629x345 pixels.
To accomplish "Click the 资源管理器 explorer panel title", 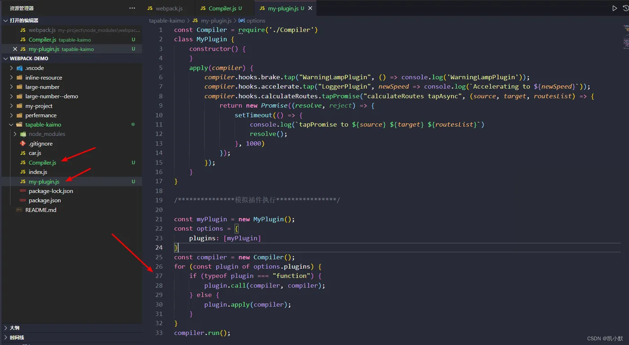I will pyautogui.click(x=22, y=8).
